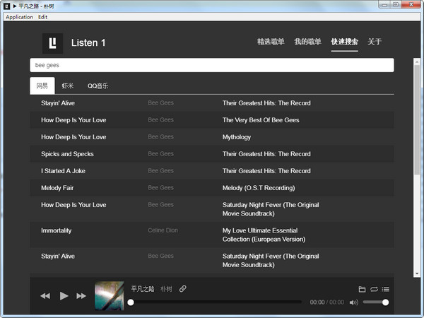Image resolution: width=424 pixels, height=318 pixels.
Task: Open the source link icon beside 朴树
Action: tap(183, 289)
